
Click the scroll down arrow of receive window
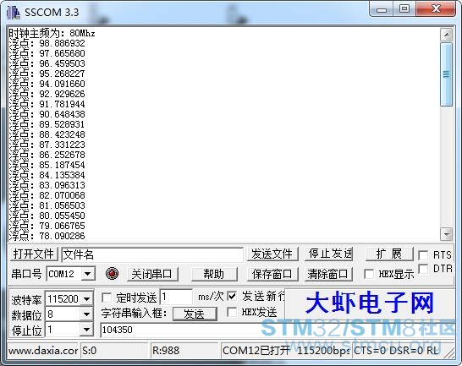(x=447, y=234)
